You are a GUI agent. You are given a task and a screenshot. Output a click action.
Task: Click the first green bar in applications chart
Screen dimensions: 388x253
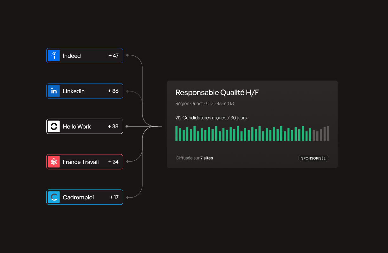(177, 133)
